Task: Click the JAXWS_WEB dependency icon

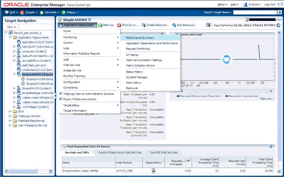Action: click(153, 170)
